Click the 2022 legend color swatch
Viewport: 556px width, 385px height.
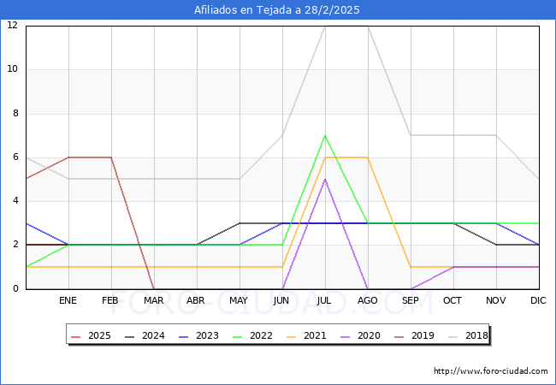pos(238,336)
